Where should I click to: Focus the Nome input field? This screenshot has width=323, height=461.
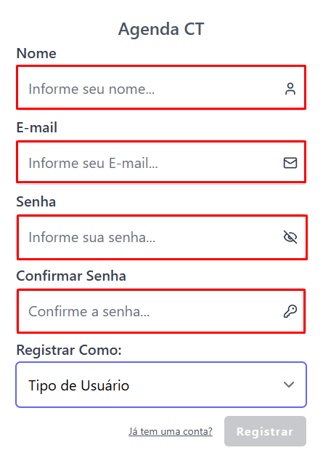[x=161, y=87]
